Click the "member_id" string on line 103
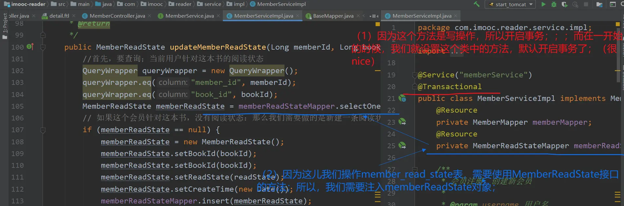The height and width of the screenshot is (206, 624). [x=216, y=82]
